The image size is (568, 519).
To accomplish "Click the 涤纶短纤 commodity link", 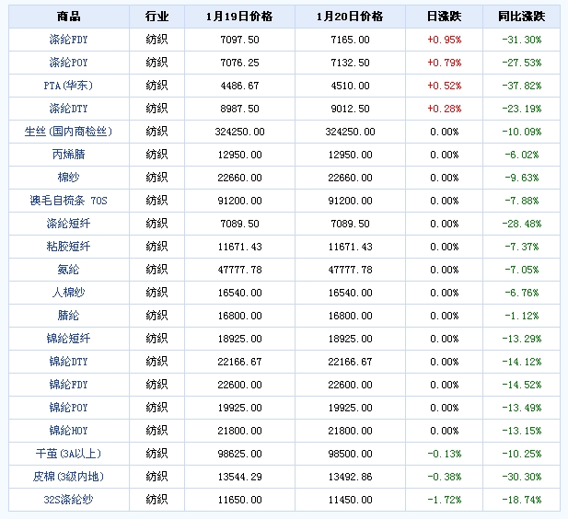I will point(68,224).
